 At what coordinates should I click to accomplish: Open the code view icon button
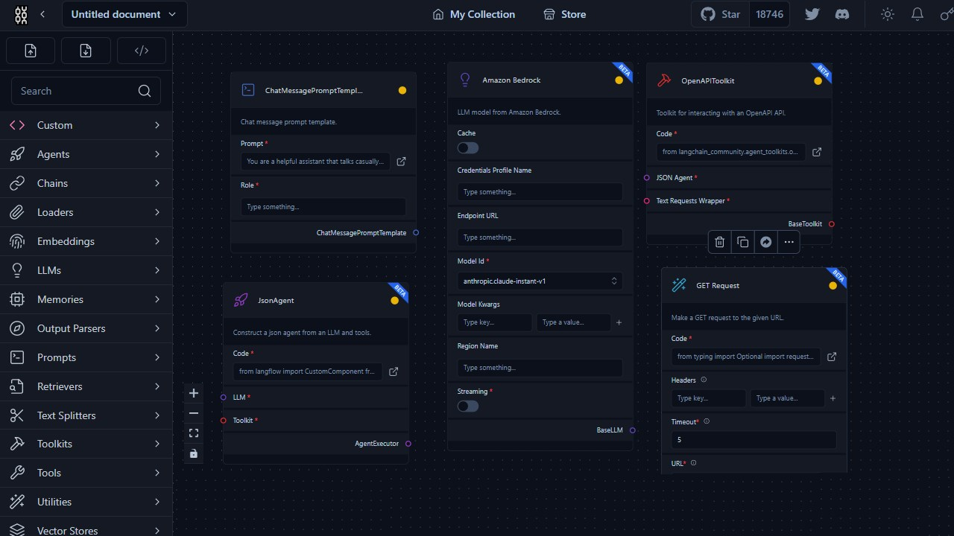pos(142,51)
